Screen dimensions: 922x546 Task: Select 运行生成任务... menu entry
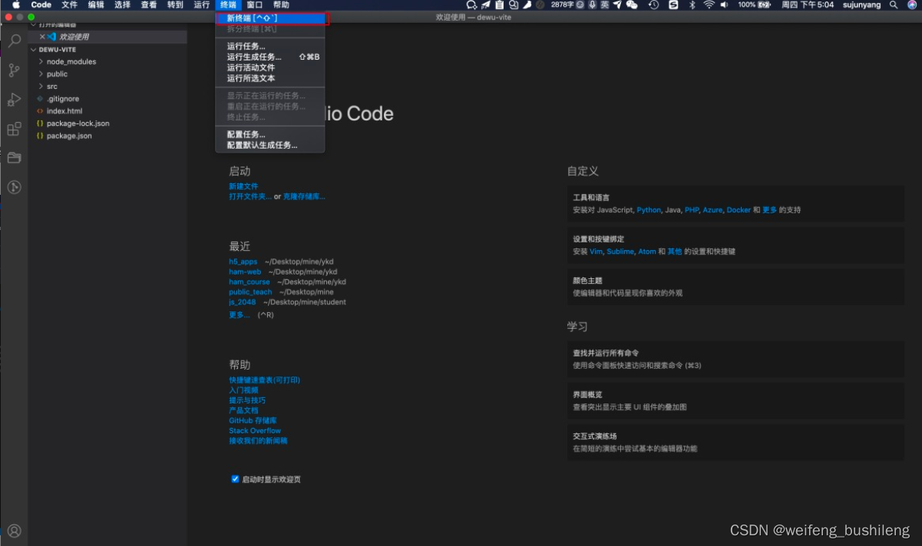click(270, 57)
